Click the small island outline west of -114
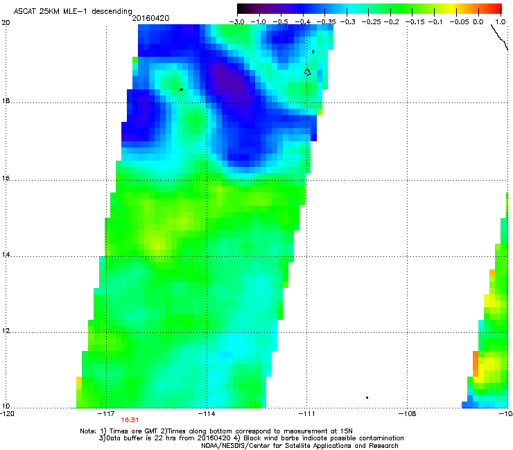513x450 pixels. click(181, 89)
